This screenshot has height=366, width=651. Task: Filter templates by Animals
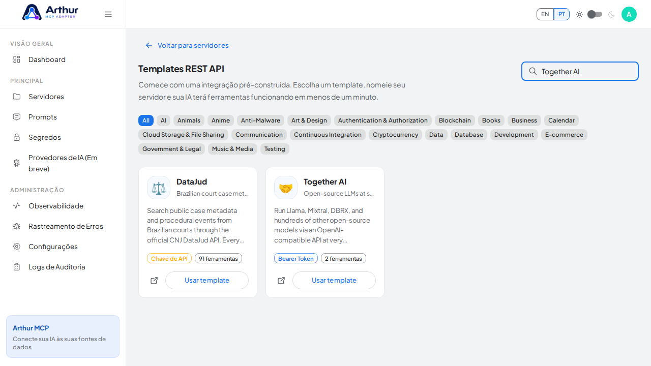pos(189,120)
